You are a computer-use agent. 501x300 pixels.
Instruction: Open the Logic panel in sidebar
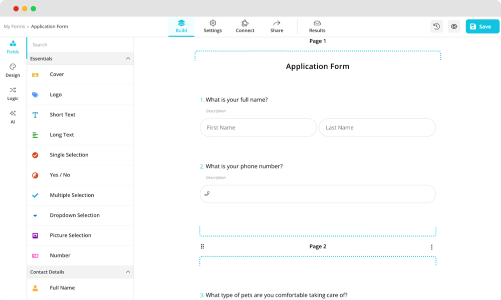point(13,93)
